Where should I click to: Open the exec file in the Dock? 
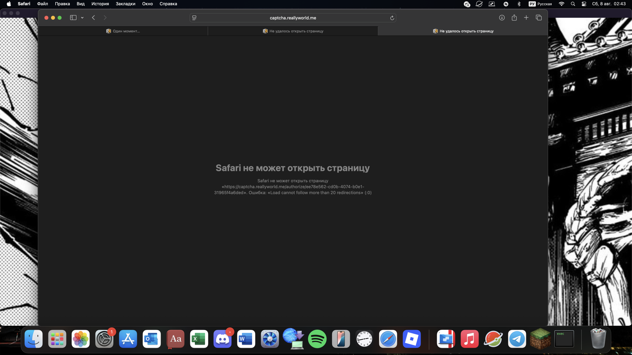pos(564,339)
